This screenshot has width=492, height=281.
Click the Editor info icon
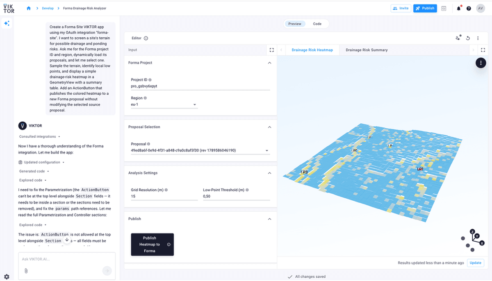point(146,38)
